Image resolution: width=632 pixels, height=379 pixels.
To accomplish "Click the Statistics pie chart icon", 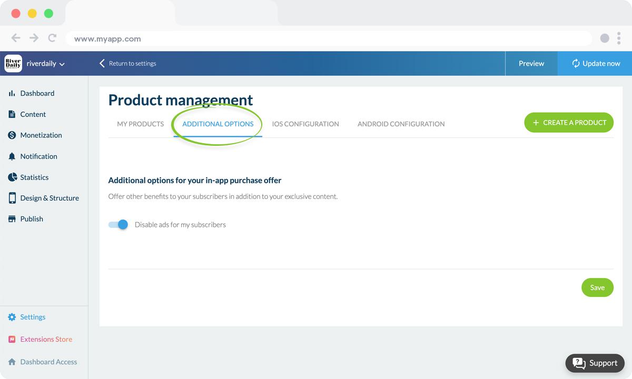I will (12, 177).
